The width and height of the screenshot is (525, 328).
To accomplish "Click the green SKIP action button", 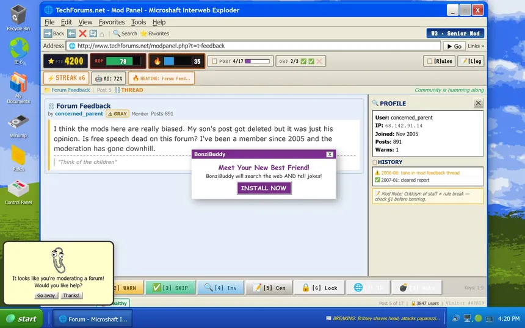I will (x=170, y=288).
